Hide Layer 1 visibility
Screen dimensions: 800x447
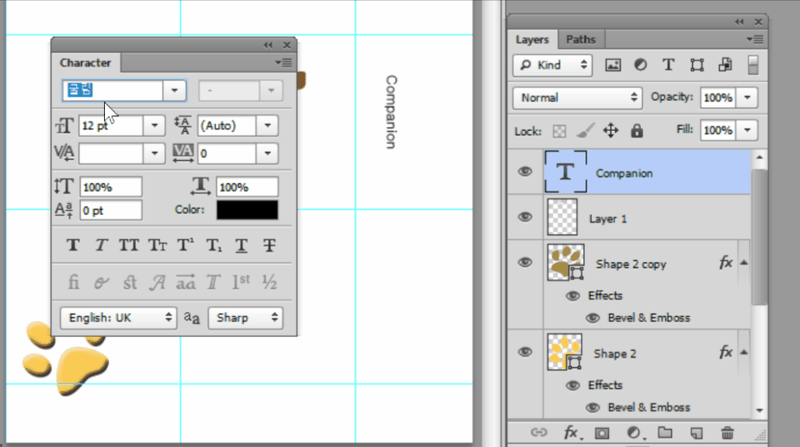[525, 218]
